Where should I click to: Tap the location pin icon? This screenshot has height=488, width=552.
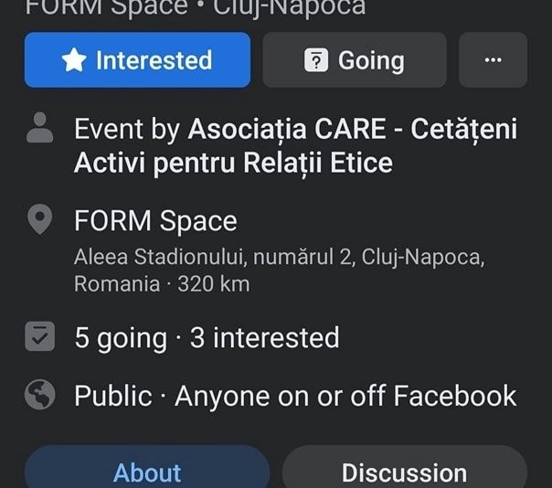click(x=40, y=219)
